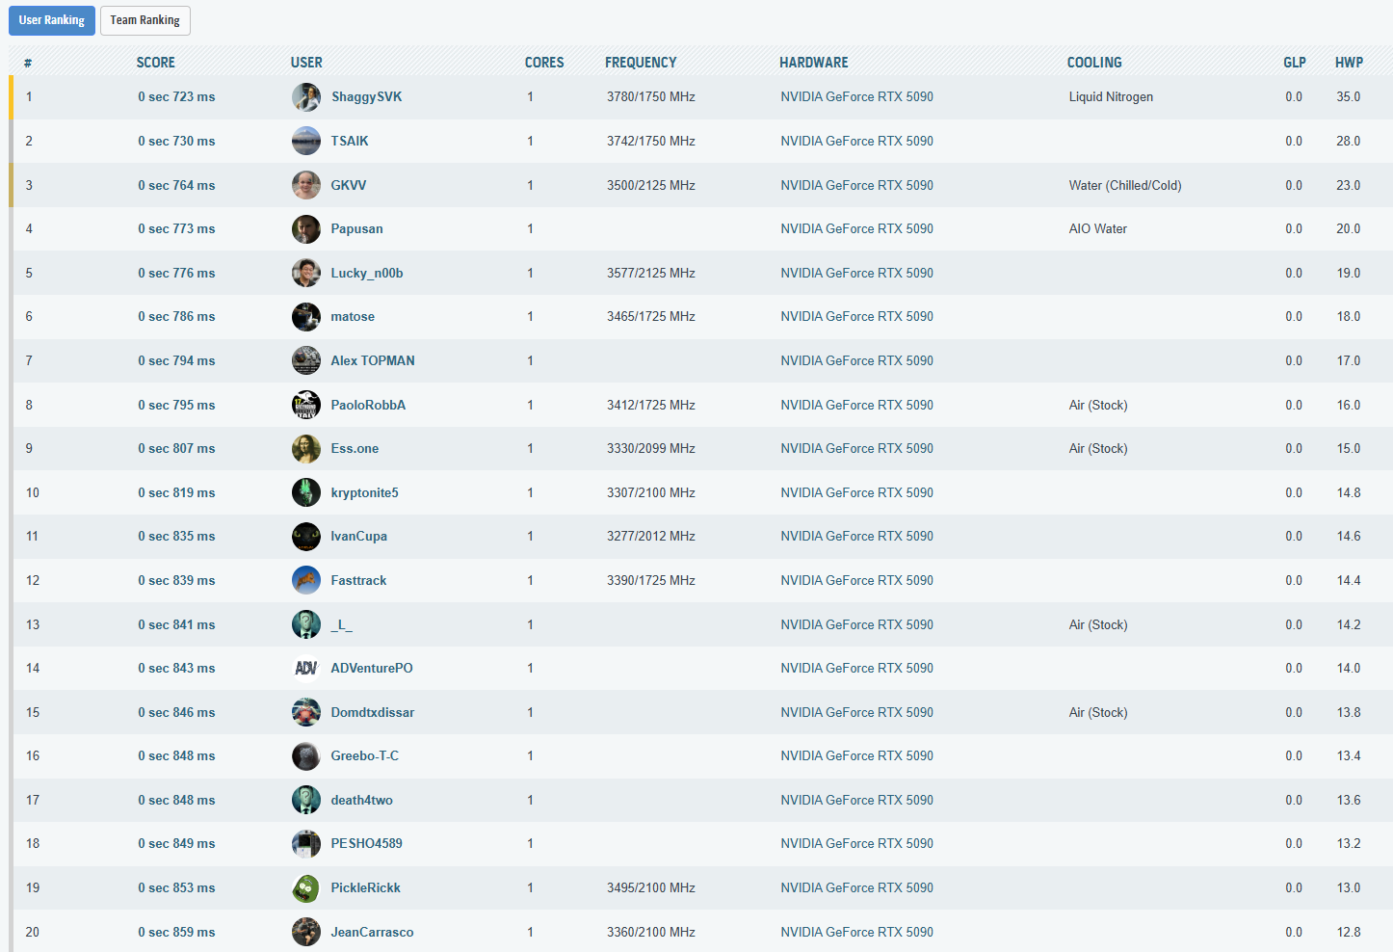Click the RTX 5090 hardware link for rank 1
The width and height of the screenshot is (1393, 952).
point(856,97)
